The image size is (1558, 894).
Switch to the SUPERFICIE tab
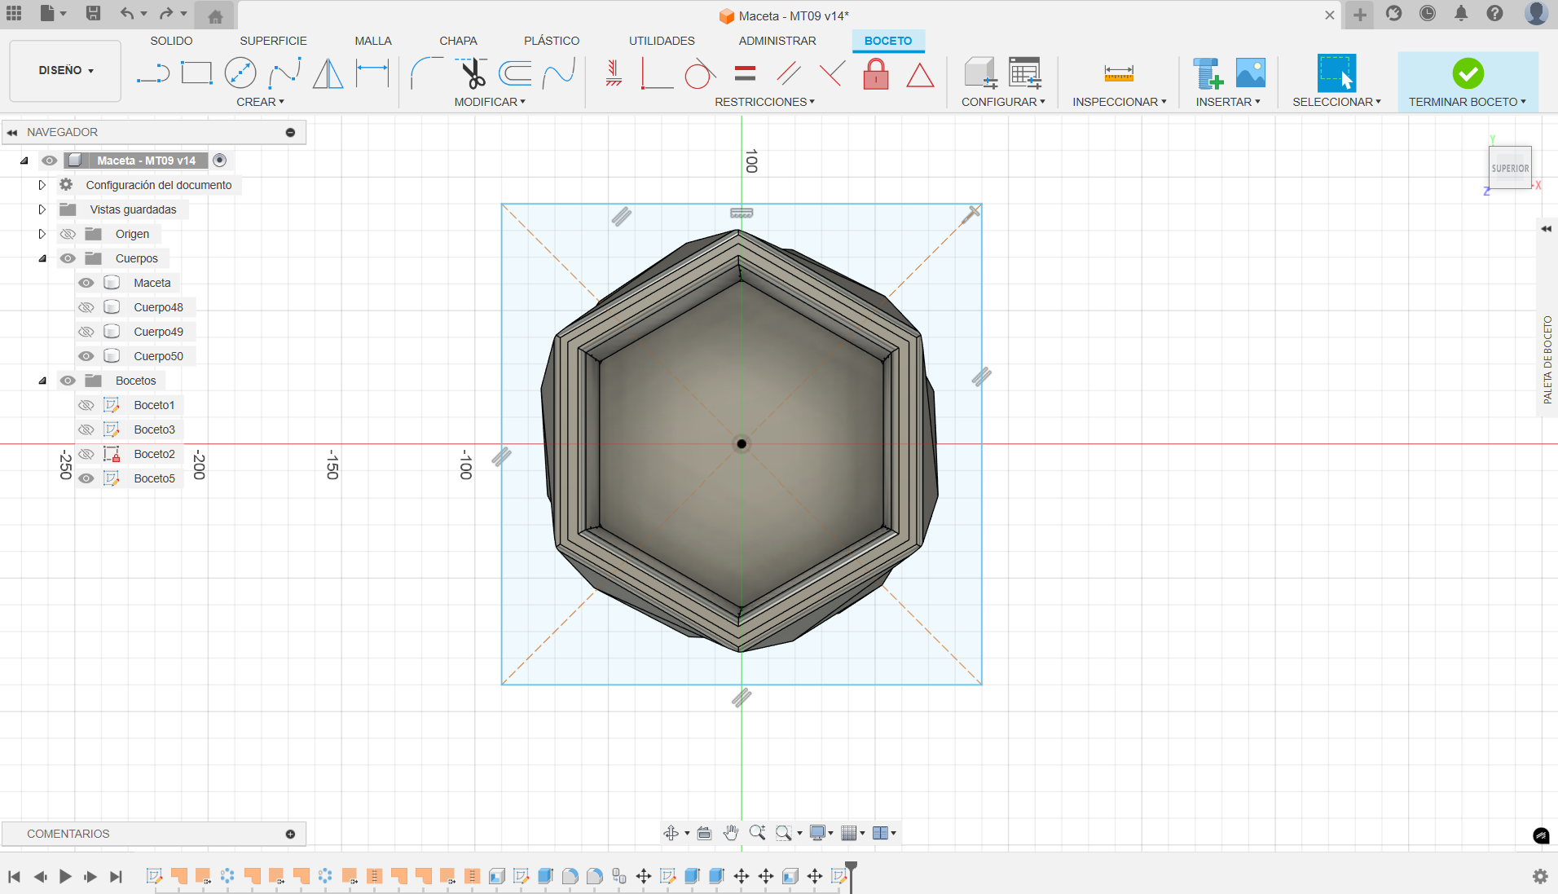(273, 41)
